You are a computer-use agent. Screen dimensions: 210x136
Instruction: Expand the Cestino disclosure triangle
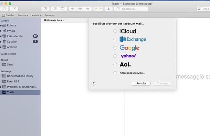(1, 42)
